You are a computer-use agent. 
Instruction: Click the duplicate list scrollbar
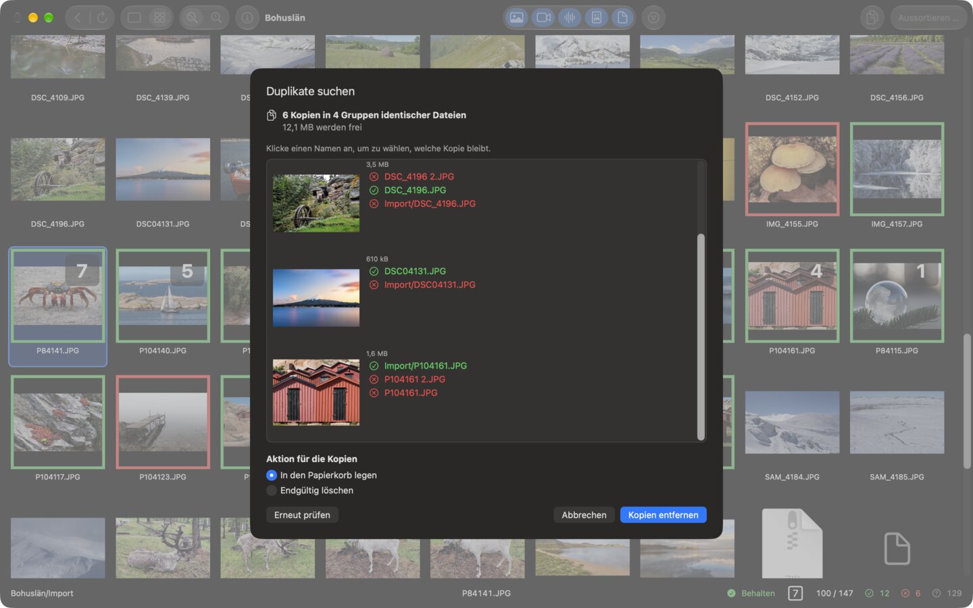tap(701, 336)
